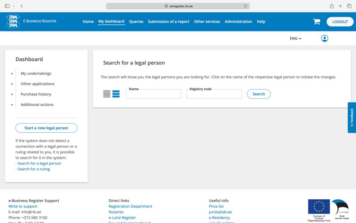Click the user profile icon
Image resolution: width=356 pixels, height=223 pixels.
point(324,38)
